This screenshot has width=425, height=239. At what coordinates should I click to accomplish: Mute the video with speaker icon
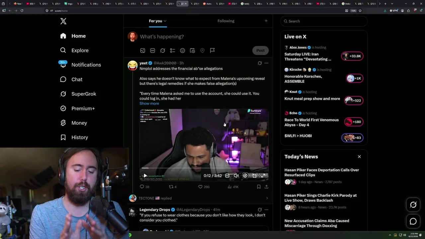[x=236, y=176]
